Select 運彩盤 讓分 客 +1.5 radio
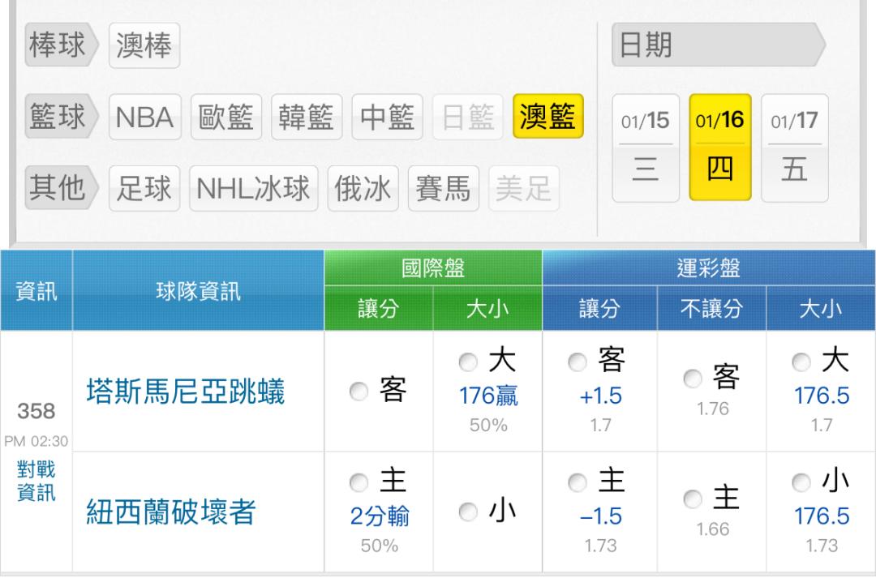The height and width of the screenshot is (578, 876). (578, 362)
